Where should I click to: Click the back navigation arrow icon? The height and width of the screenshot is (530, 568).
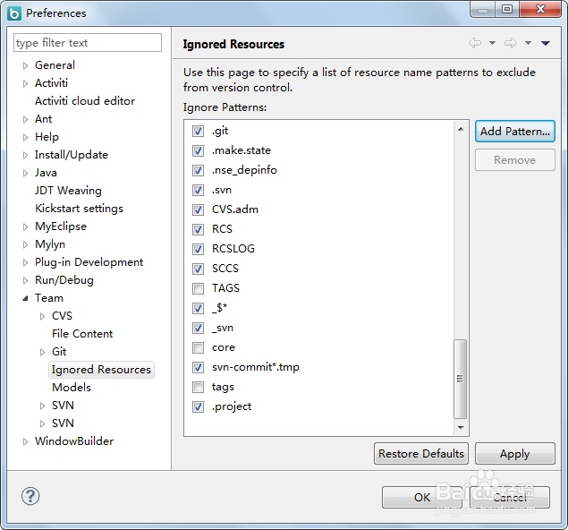(474, 43)
